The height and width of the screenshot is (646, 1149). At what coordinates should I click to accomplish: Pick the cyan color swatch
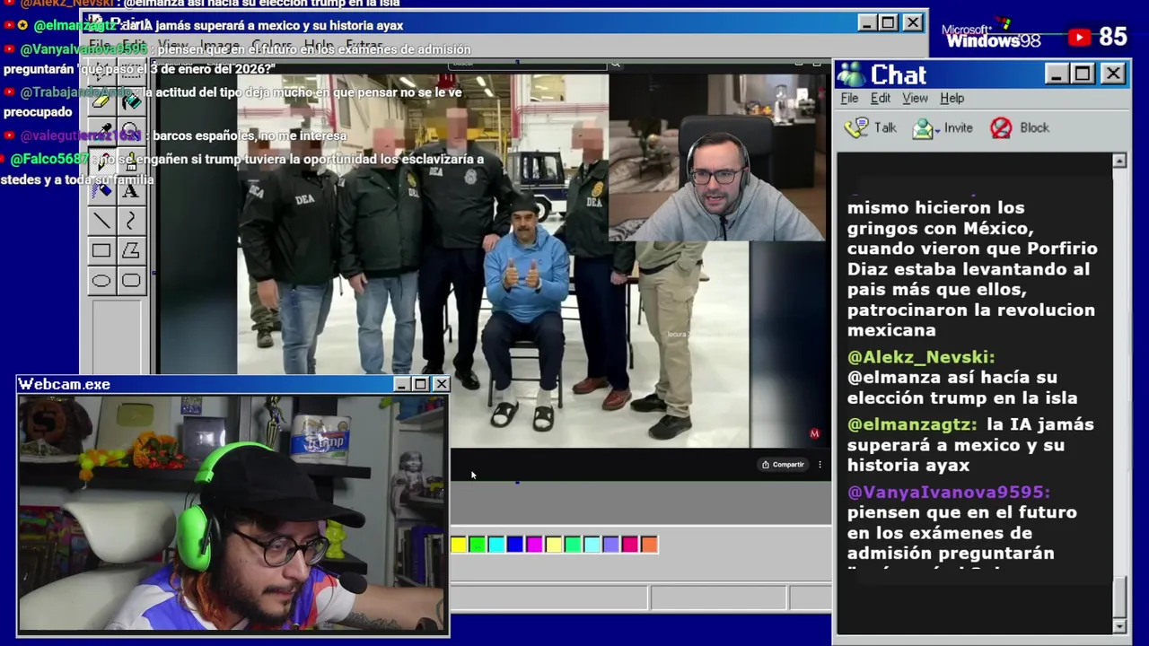point(496,544)
